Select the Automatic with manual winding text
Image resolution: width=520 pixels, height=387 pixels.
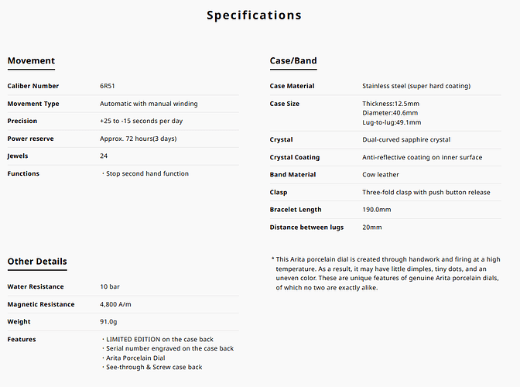149,104
